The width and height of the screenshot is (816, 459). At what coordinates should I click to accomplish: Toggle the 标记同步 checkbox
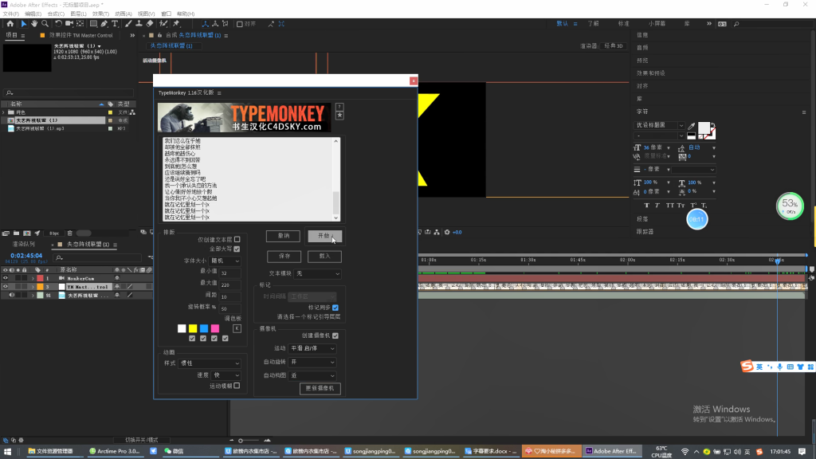click(335, 308)
